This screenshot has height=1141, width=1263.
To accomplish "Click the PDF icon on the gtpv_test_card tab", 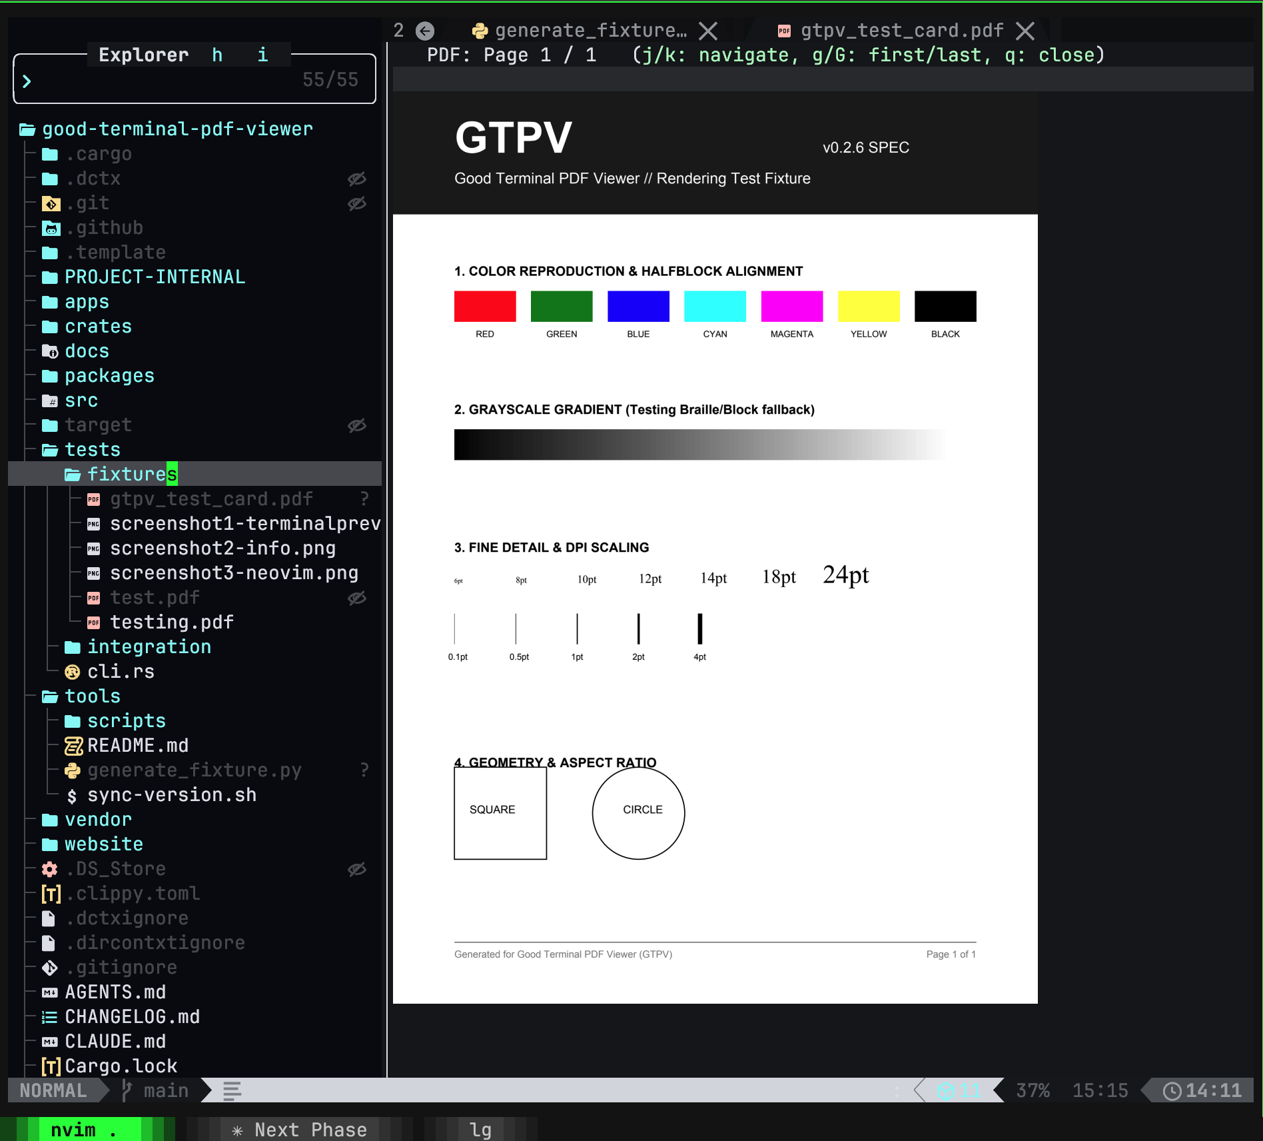I will (783, 30).
